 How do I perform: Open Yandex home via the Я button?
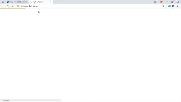click(x=8, y=6)
